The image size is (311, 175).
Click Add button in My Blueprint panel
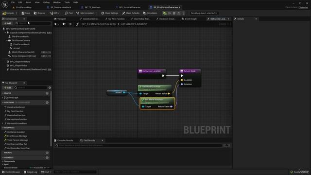tap(8, 87)
